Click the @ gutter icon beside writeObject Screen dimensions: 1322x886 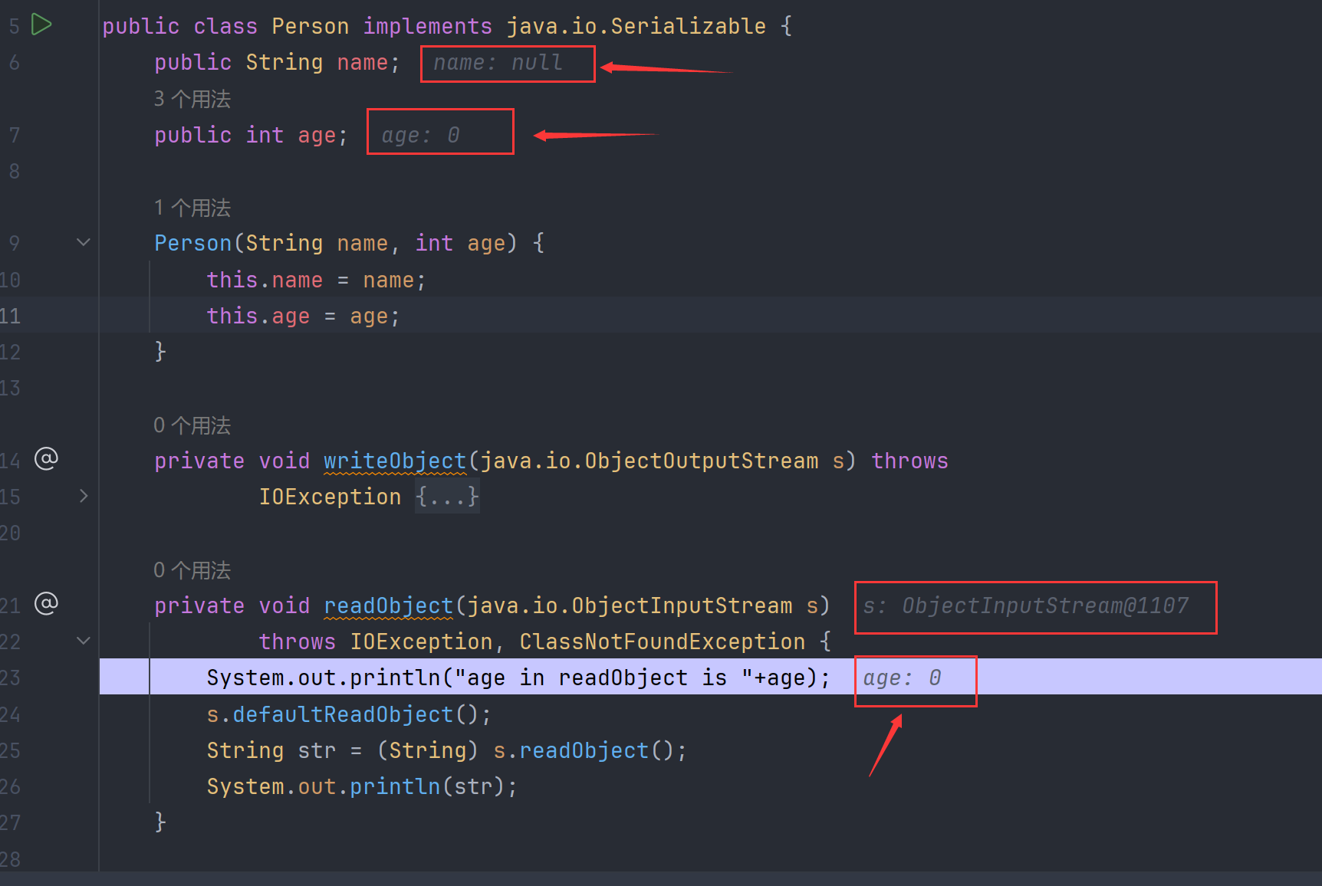point(46,459)
